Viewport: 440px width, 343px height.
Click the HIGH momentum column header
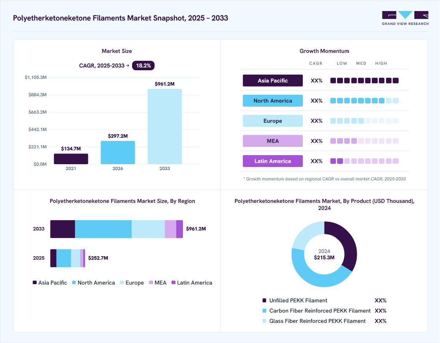(381, 64)
